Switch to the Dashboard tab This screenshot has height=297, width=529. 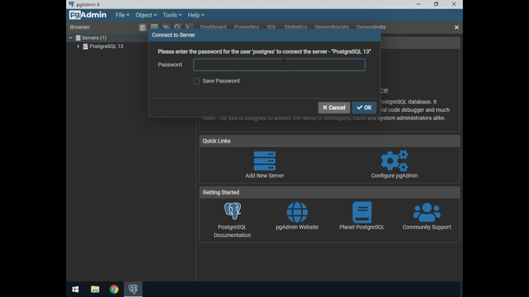[x=213, y=27]
